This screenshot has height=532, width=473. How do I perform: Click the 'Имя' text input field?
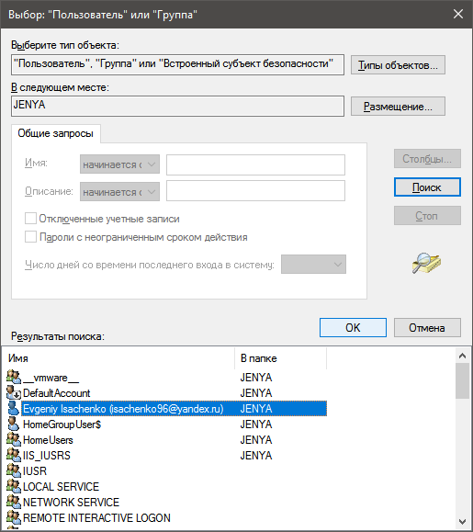pos(255,164)
